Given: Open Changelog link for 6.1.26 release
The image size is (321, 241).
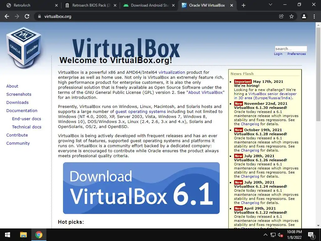Looking at the screenshot, I should coord(250,176).
